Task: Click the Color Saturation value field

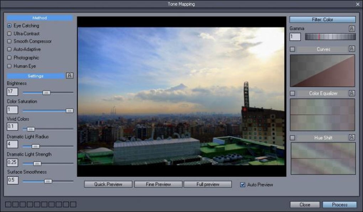Action: (x=12, y=110)
